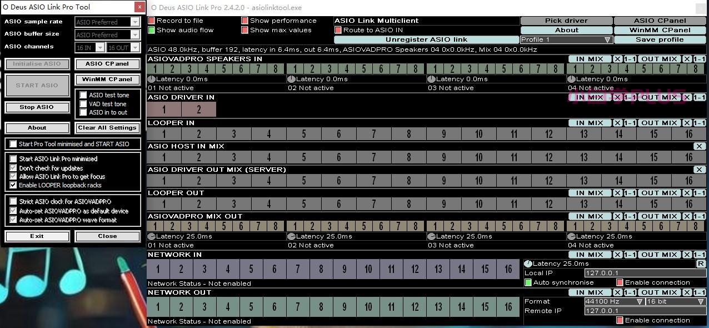Click X beside IN MIX on Looper In
709x328 pixels.
tap(617, 123)
